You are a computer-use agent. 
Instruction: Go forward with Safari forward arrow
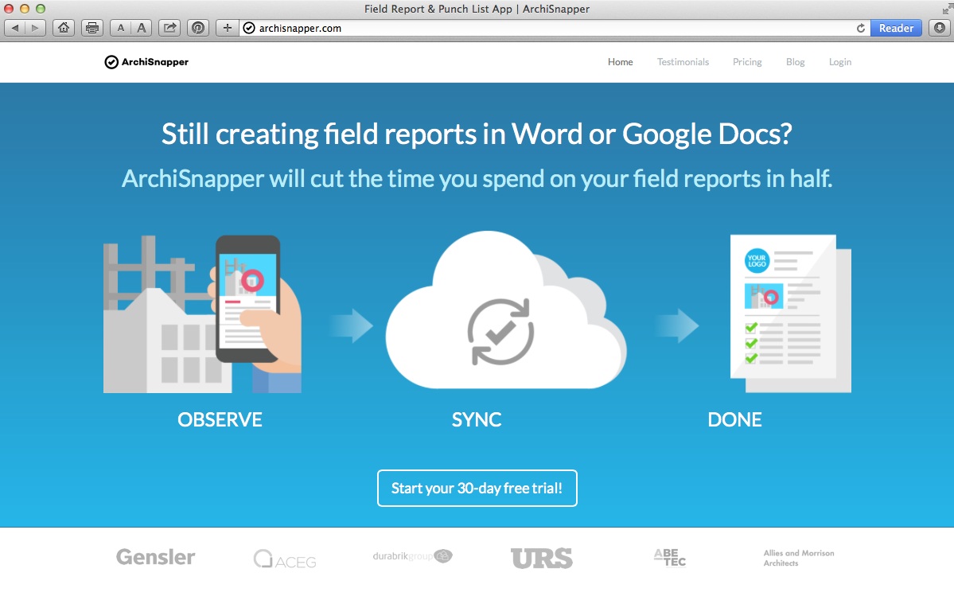pos(35,28)
